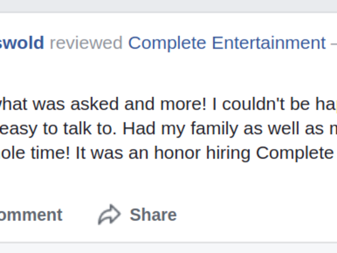The image size is (337, 253).
Task: Open the Comment action on the review
Action: 31,215
